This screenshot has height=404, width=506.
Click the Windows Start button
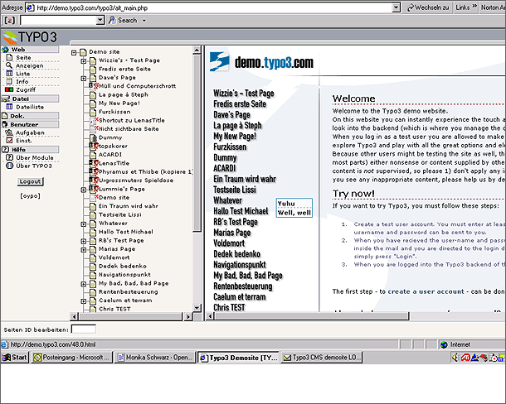point(15,358)
